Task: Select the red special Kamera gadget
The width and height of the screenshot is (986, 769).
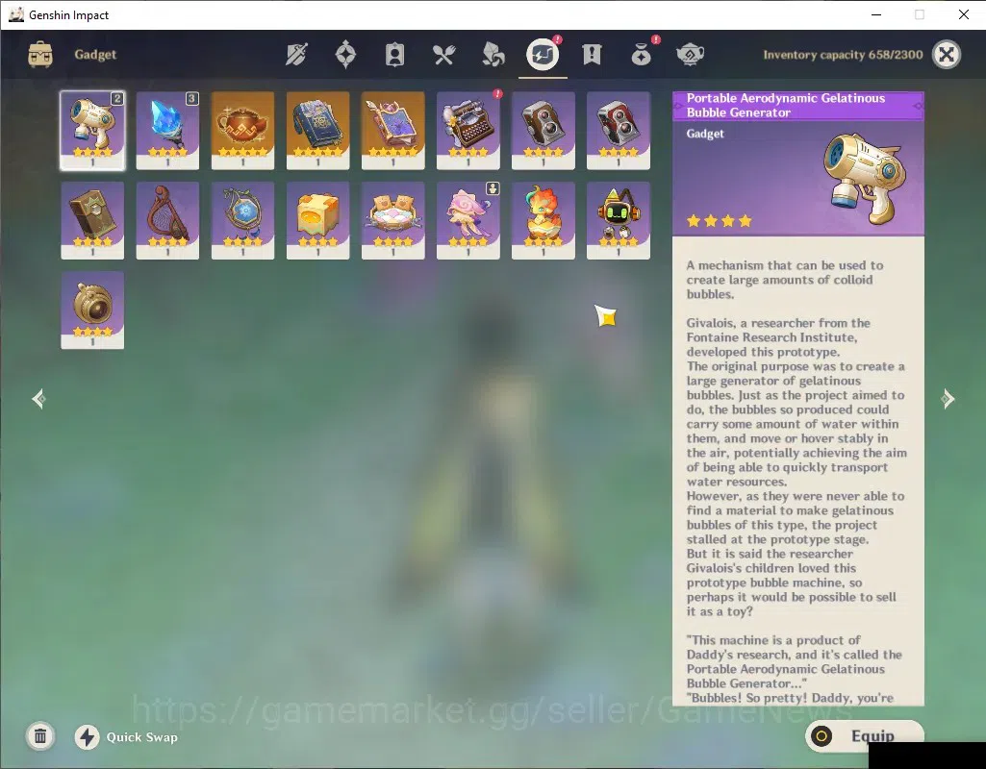Action: click(619, 131)
